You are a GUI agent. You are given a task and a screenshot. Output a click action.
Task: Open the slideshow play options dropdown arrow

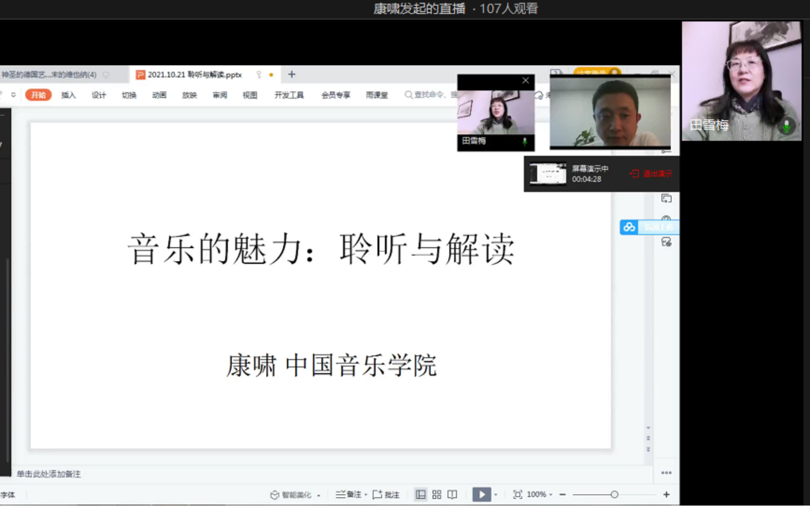(x=496, y=495)
